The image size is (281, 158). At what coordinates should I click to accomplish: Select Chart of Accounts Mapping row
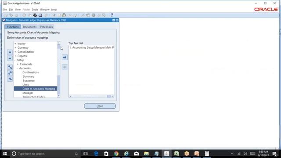[36, 89]
